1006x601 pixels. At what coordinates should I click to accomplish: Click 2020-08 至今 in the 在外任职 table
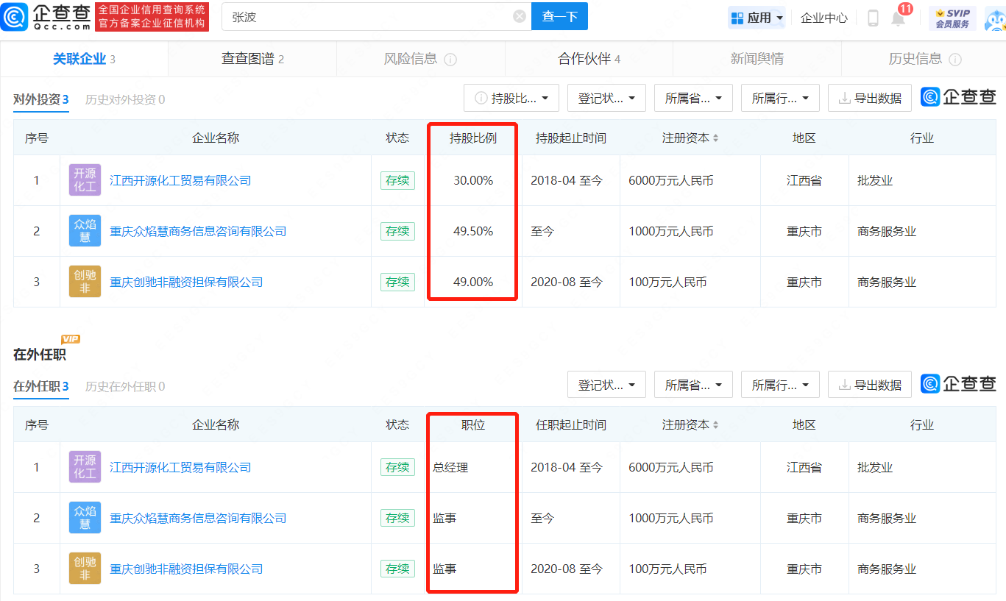tap(567, 569)
